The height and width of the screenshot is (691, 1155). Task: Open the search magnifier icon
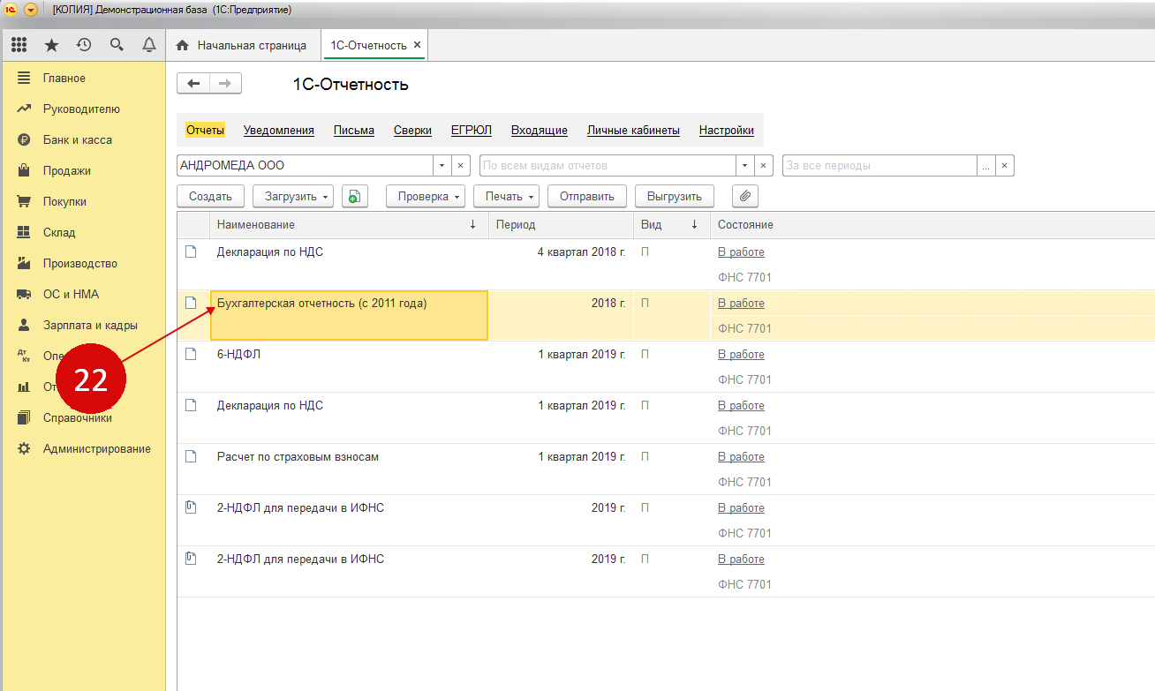117,45
